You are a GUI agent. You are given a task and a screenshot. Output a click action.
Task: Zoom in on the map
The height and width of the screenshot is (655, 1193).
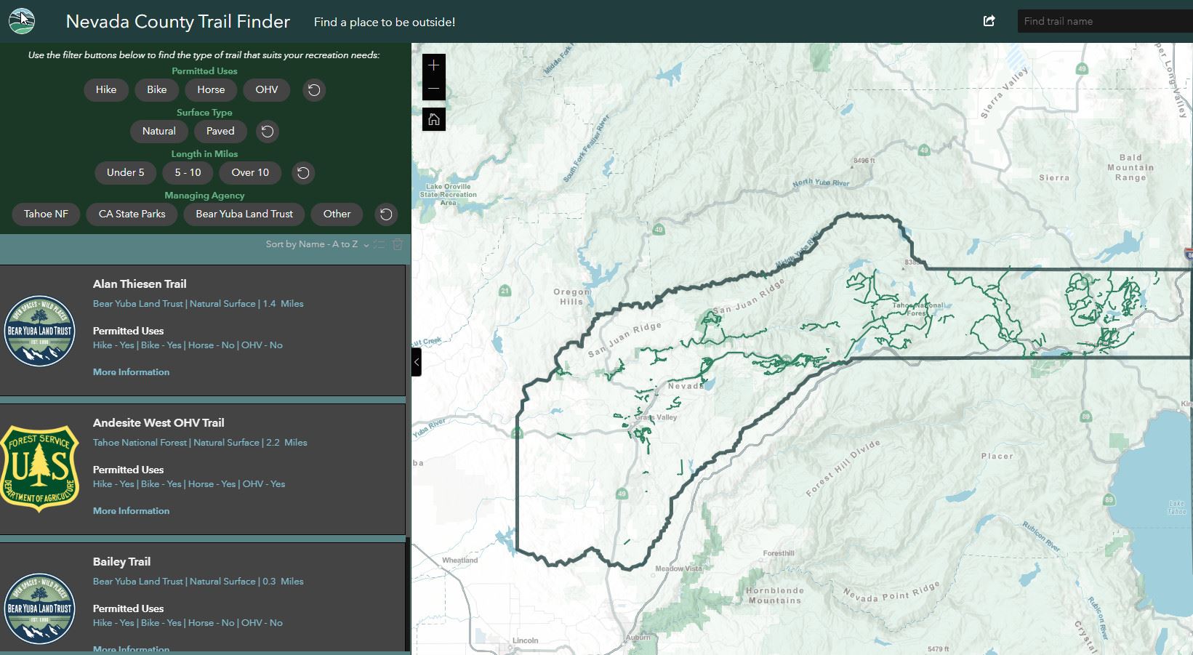(433, 65)
